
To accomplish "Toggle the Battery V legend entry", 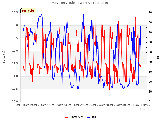I will tap(74, 117).
